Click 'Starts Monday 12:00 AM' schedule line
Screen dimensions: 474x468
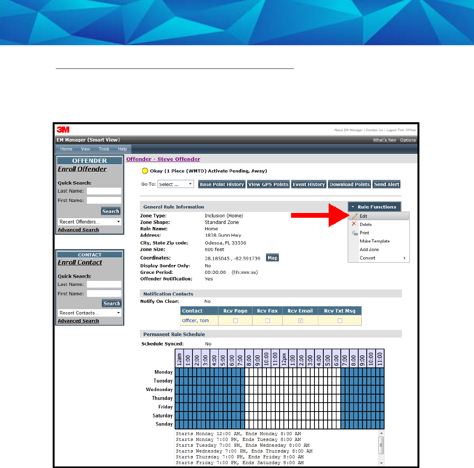238,434
